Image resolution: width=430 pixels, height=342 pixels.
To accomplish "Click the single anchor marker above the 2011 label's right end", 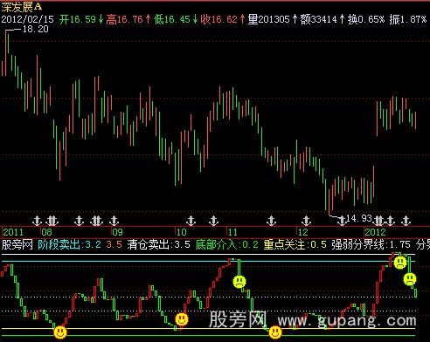I will (x=37, y=221).
